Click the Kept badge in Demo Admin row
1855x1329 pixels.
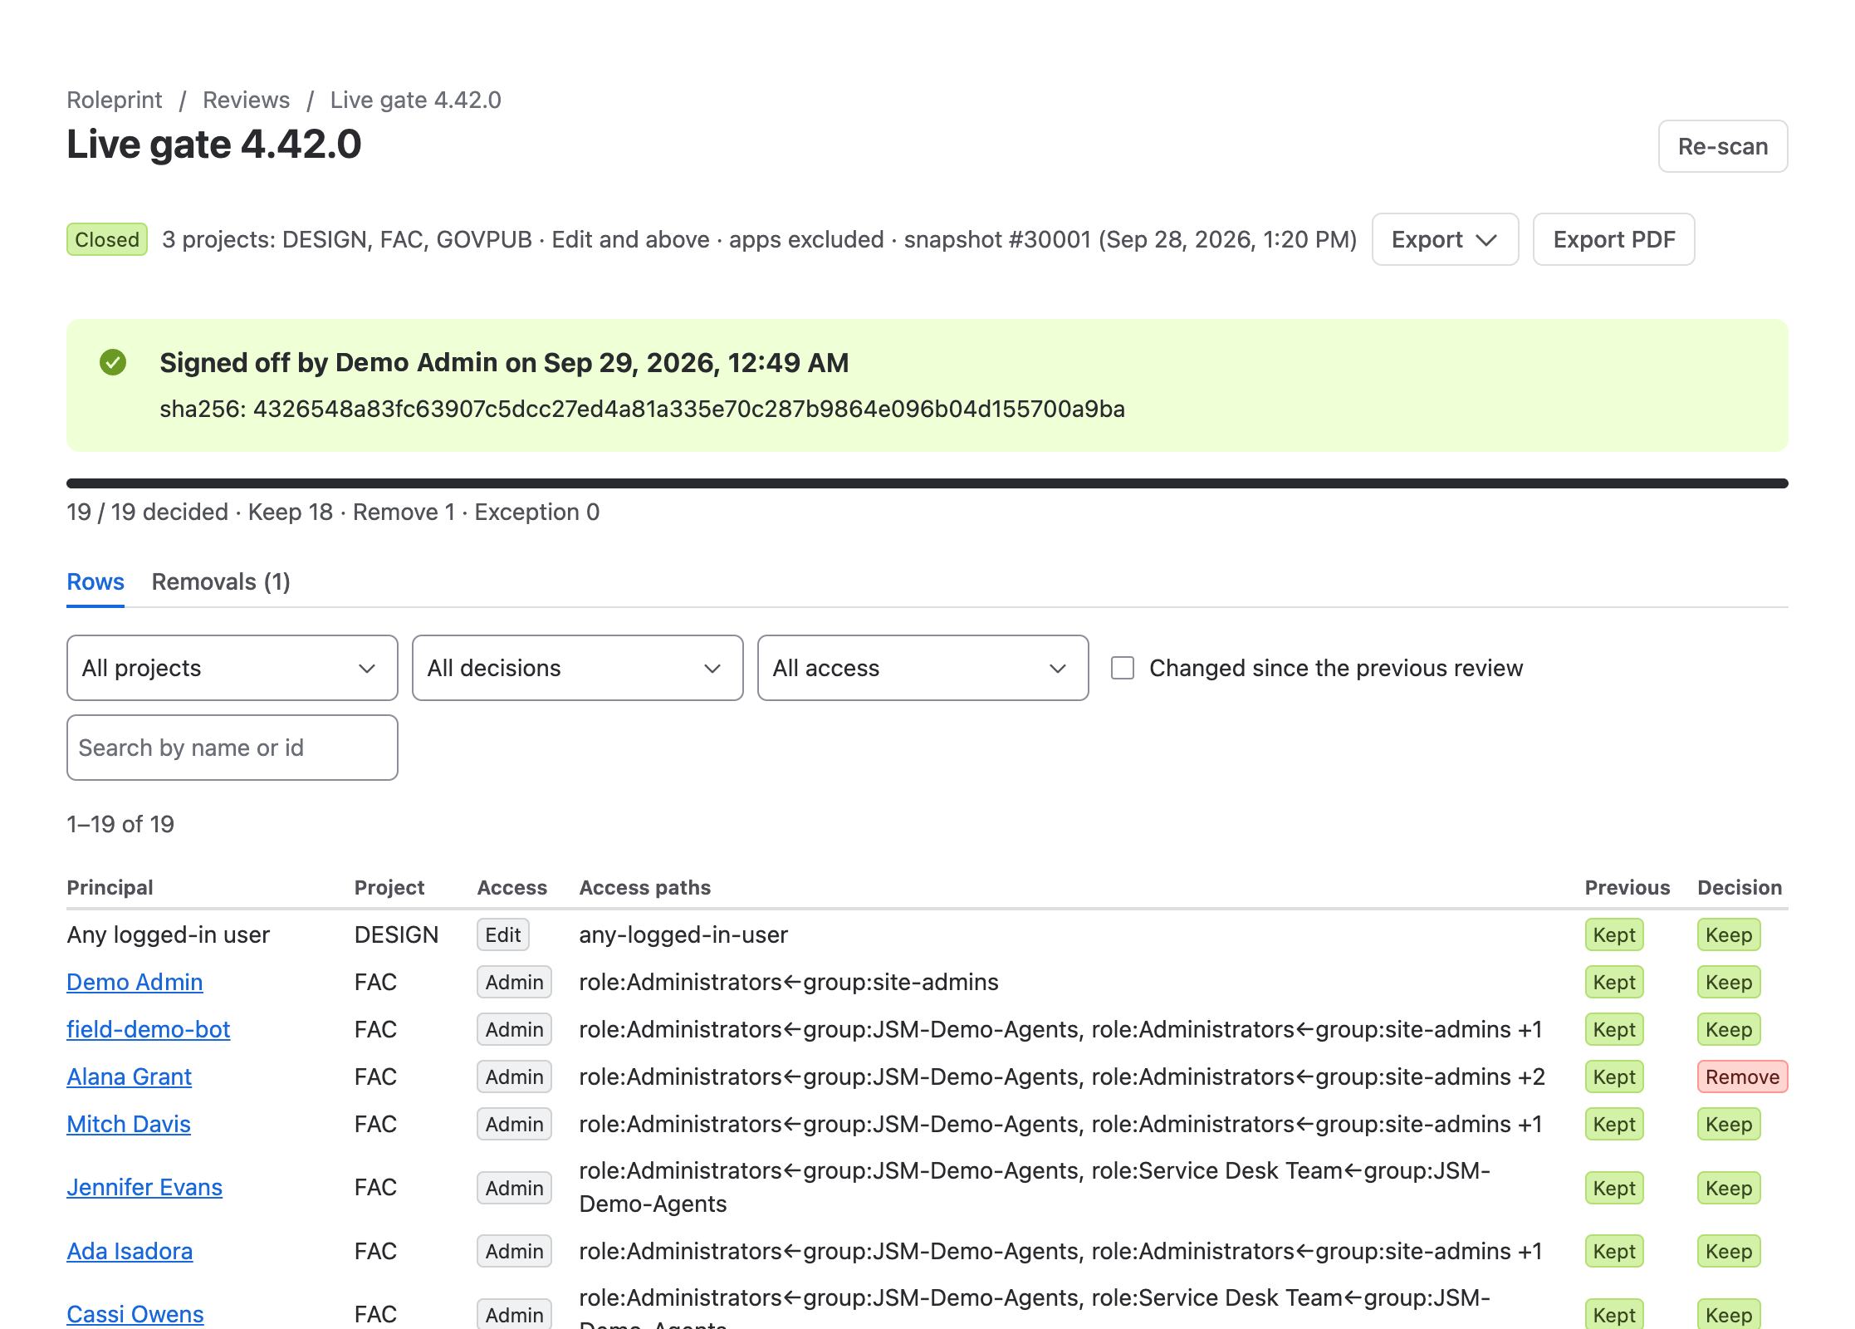pyautogui.click(x=1614, y=982)
